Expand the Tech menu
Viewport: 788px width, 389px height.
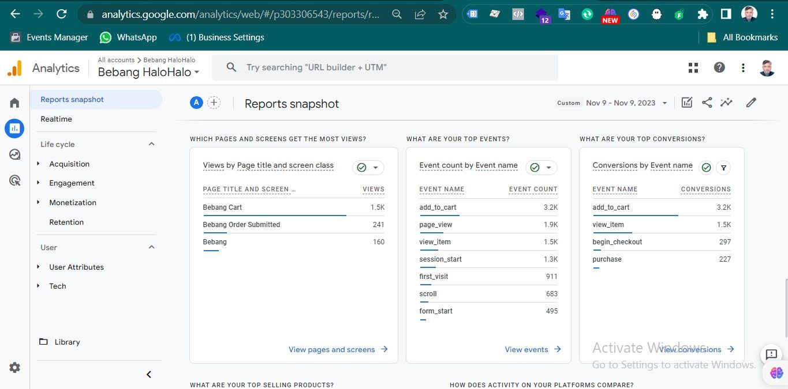pyautogui.click(x=58, y=286)
